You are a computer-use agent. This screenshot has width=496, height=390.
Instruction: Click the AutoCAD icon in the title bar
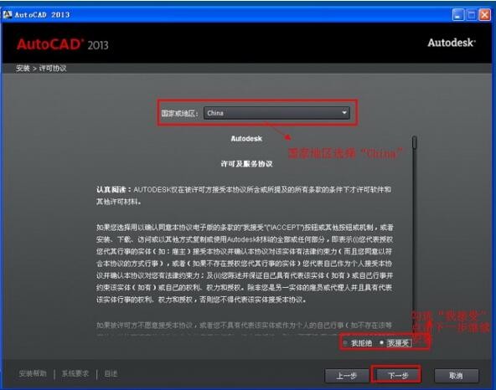point(8,14)
